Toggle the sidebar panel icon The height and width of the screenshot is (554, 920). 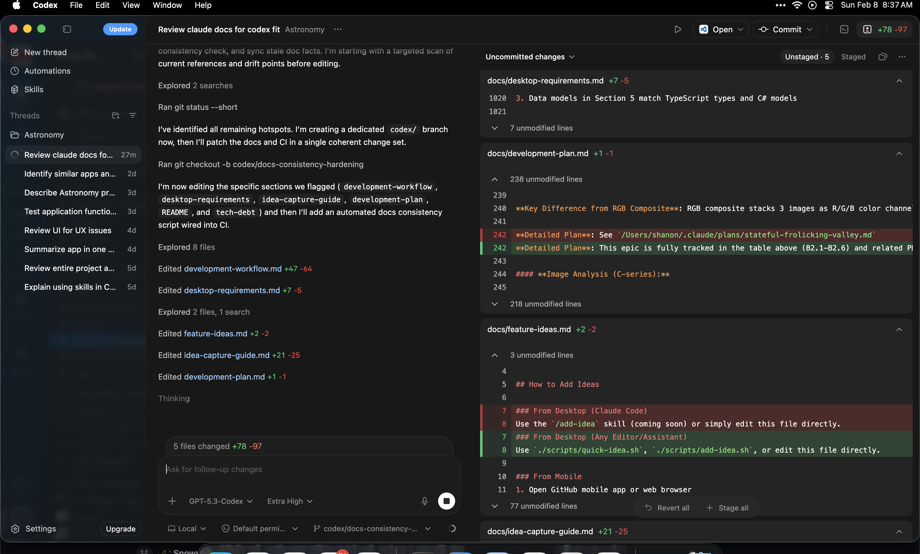point(67,29)
